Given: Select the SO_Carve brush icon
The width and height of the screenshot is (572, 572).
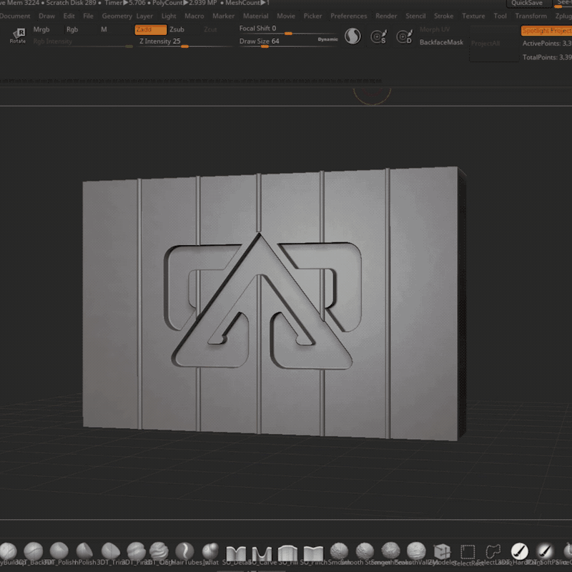Looking at the screenshot, I should coord(262,552).
